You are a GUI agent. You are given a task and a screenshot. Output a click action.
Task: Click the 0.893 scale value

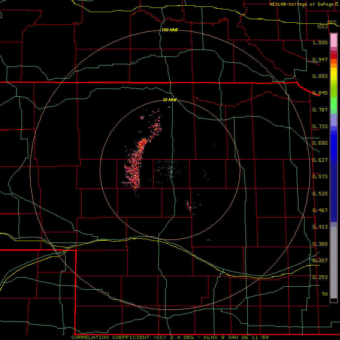coord(320,76)
